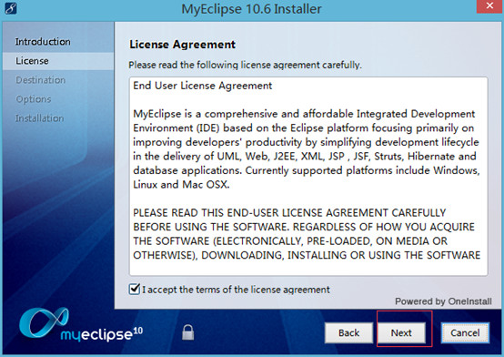This screenshot has height=357, width=504.
Task: Click the 'License Agreement' heading
Action: click(x=182, y=45)
